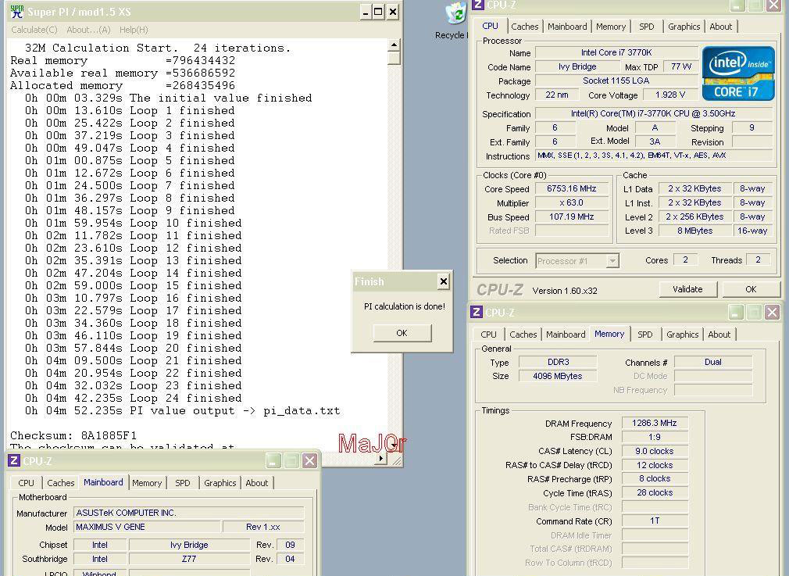Select Caches tab in CPU-Z Mainboard window
789x576 pixels.
click(x=60, y=483)
